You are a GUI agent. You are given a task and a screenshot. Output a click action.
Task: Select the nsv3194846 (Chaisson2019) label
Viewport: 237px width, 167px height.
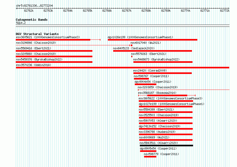[36, 43]
